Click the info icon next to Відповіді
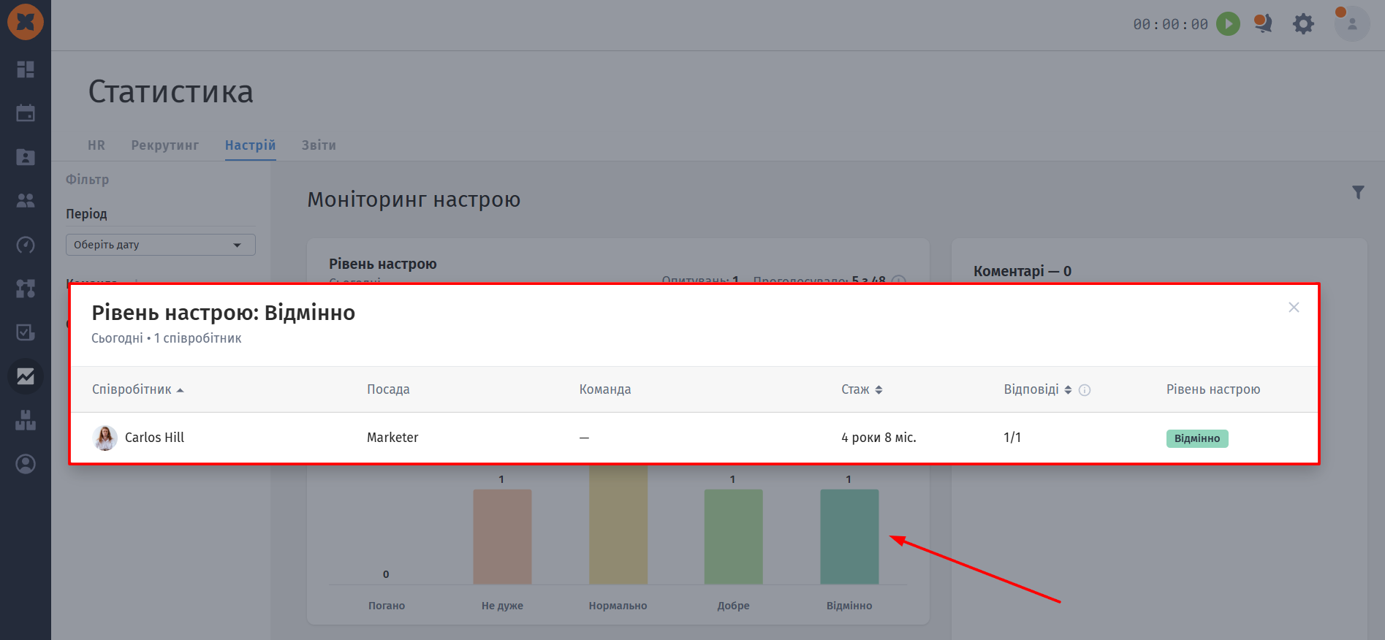Viewport: 1385px width, 640px height. (x=1085, y=390)
